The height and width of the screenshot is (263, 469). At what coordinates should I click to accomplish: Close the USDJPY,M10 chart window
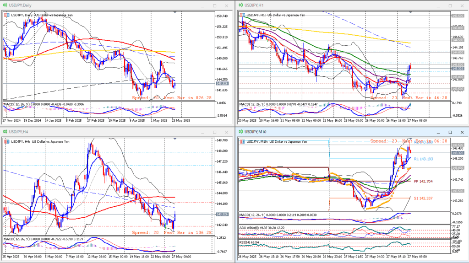point(462,132)
